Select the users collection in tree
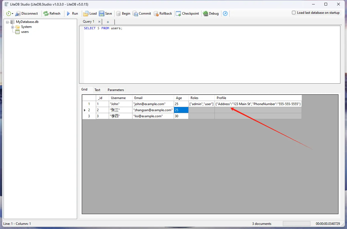 (x=25, y=32)
